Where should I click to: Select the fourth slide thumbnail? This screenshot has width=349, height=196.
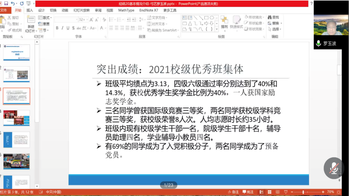[x=17, y=118]
